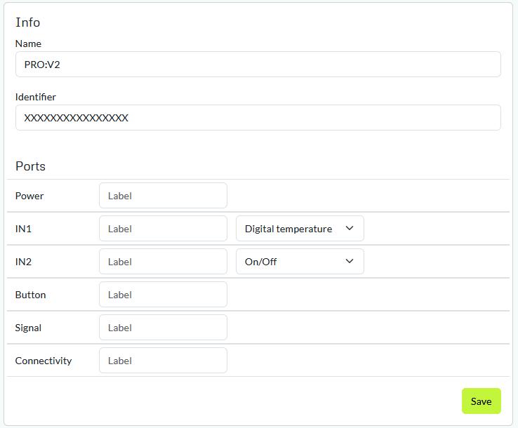Open the IN1 Digital temperature dropdown
Image resolution: width=518 pixels, height=428 pixels.
pyautogui.click(x=300, y=229)
